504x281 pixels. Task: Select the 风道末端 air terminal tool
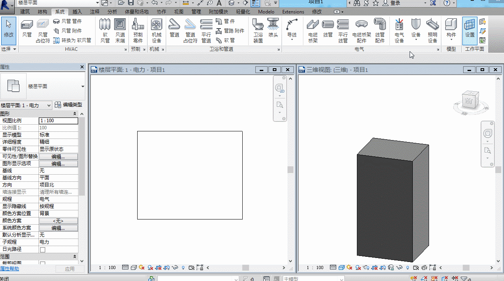(120, 31)
